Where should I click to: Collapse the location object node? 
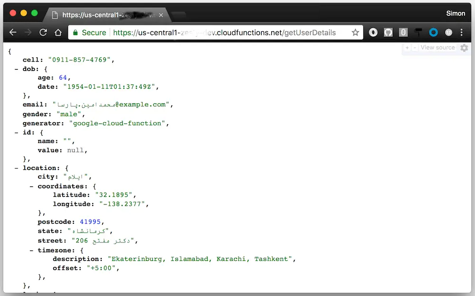[x=17, y=168]
